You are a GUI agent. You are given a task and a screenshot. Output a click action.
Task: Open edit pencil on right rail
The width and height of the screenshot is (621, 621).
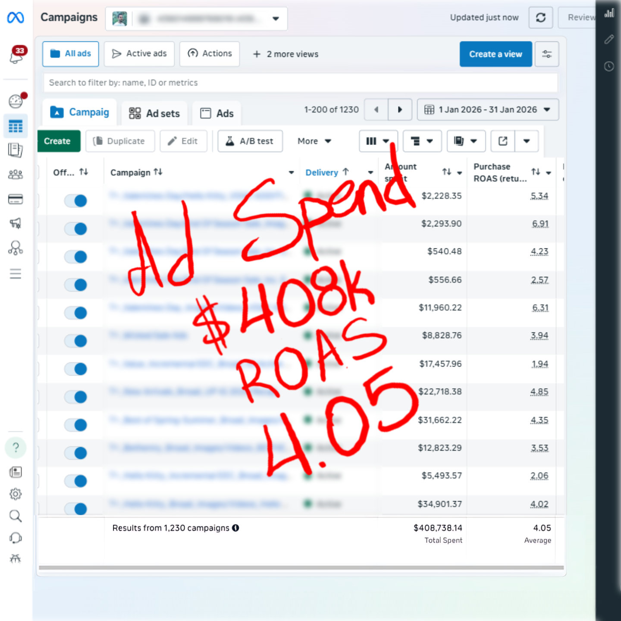point(609,39)
